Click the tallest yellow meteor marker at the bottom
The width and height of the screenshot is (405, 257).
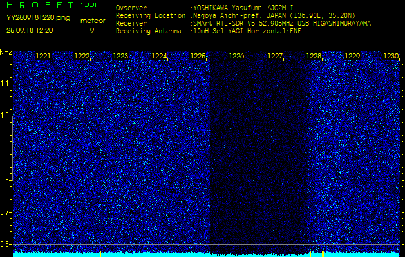tap(100, 251)
